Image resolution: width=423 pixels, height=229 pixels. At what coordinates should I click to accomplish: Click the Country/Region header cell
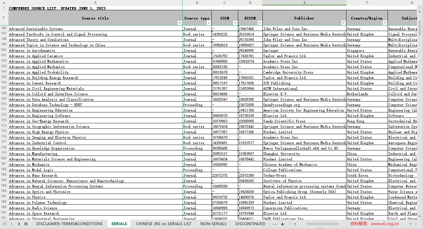point(367,18)
